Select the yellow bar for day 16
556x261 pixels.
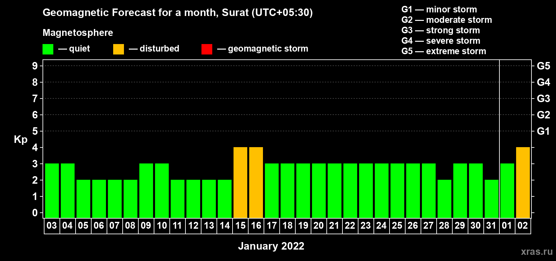point(256,183)
